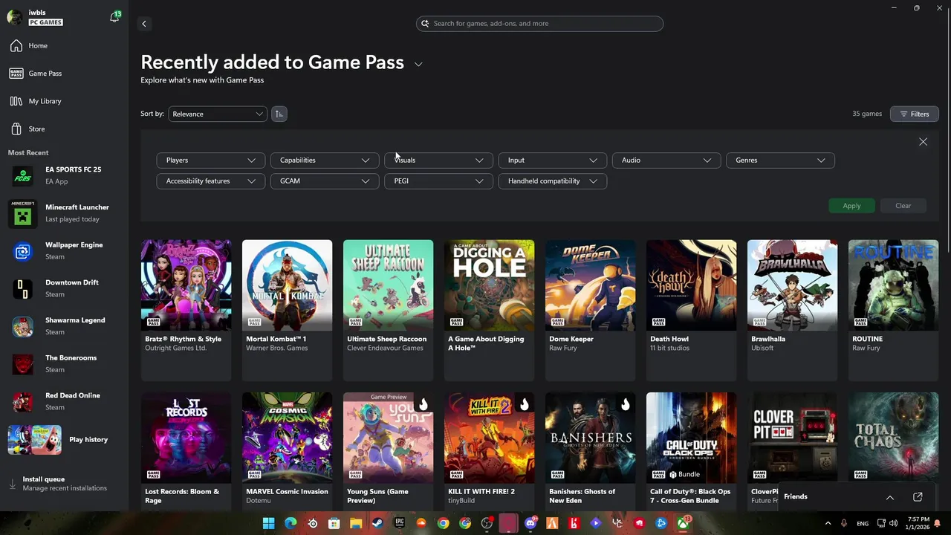
Task: Expand Handheld compatibility filter dropdown
Action: point(552,181)
